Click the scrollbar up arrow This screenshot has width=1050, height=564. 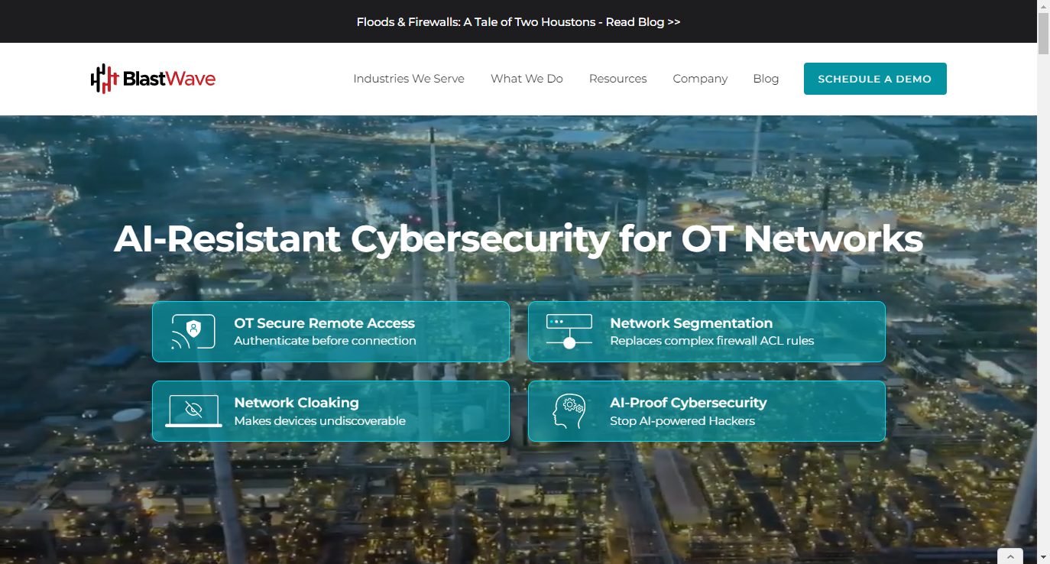[1043, 7]
